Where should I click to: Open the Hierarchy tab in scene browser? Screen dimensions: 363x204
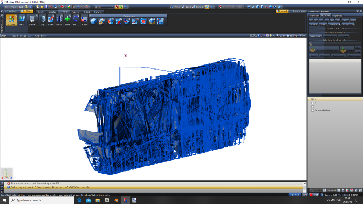point(314,16)
